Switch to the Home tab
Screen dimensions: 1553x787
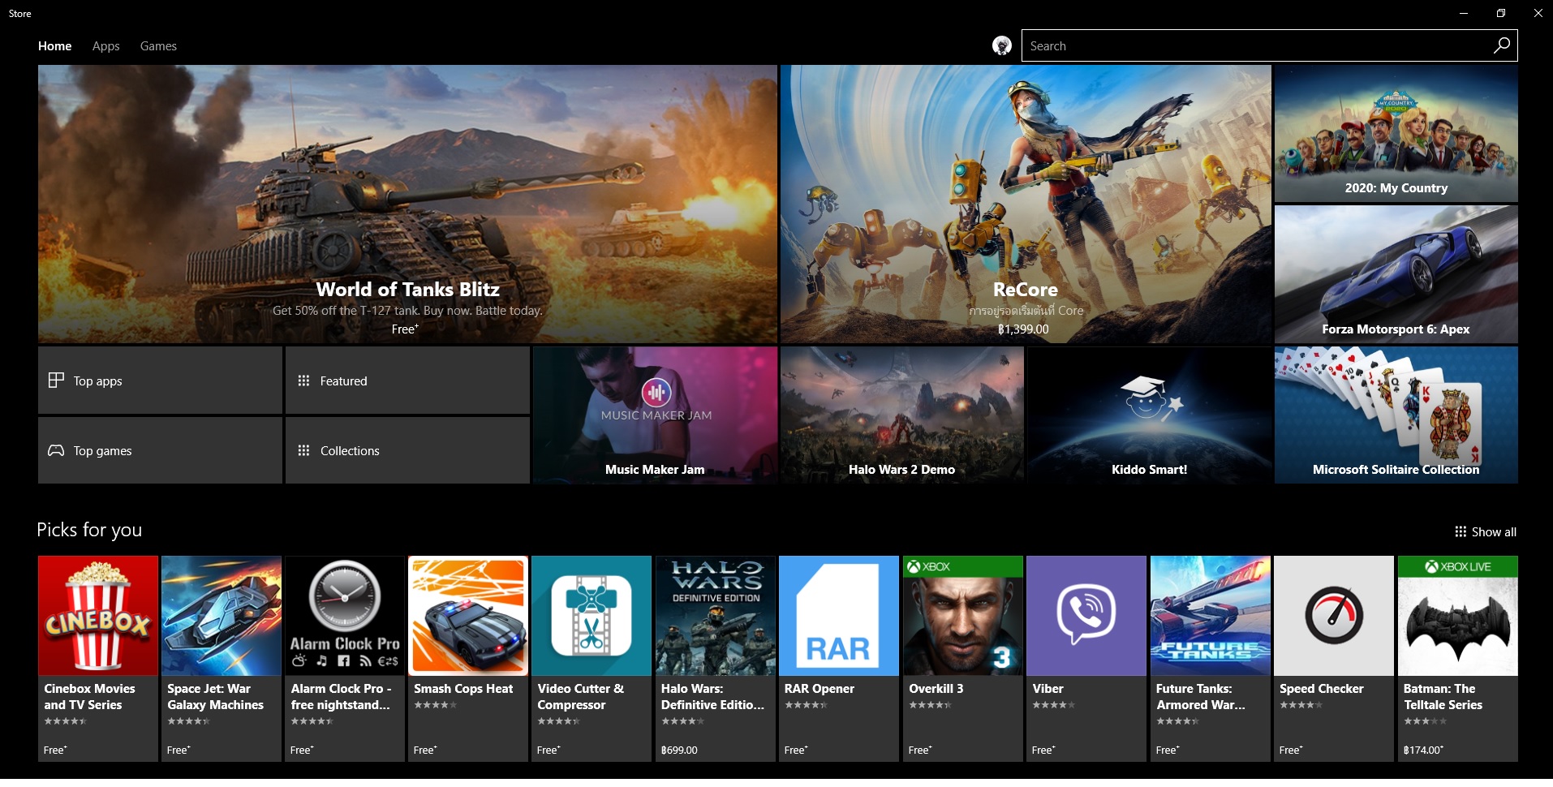pyautogui.click(x=54, y=46)
